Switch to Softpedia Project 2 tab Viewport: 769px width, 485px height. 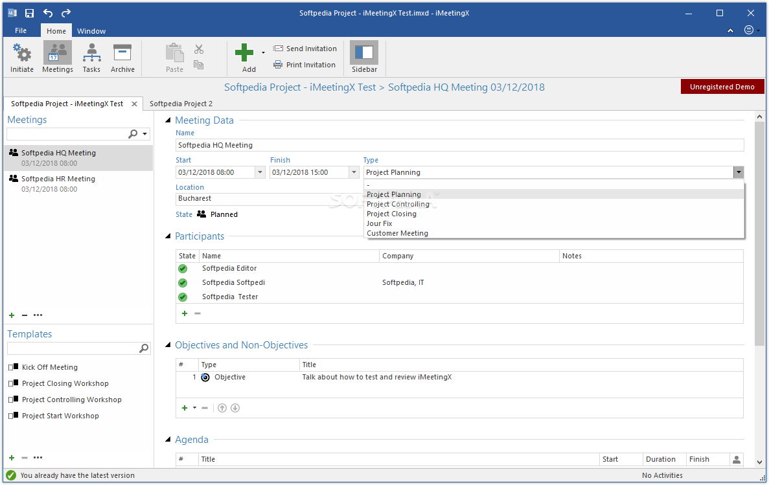point(181,104)
